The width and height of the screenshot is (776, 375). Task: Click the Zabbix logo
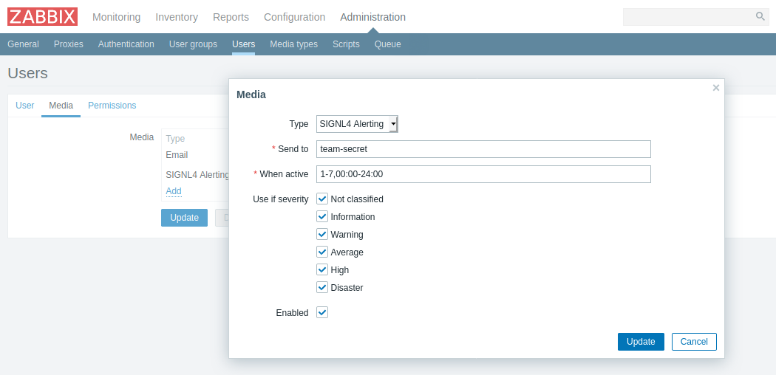pyautogui.click(x=42, y=17)
